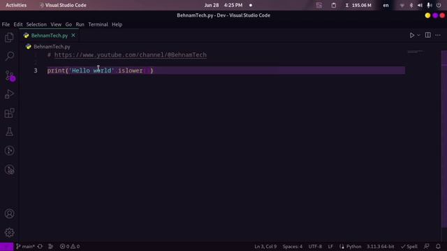The image size is (447, 251).
Task: Open the clock and calendar Jun 28
Action: tap(223, 5)
